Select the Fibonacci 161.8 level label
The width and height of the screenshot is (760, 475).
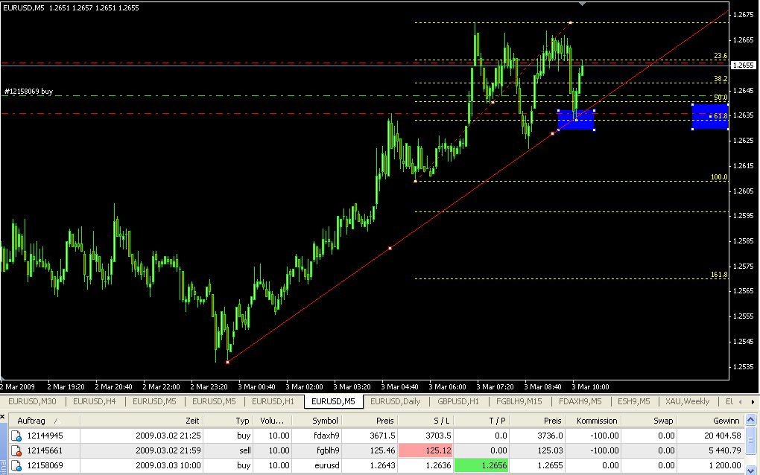(719, 275)
